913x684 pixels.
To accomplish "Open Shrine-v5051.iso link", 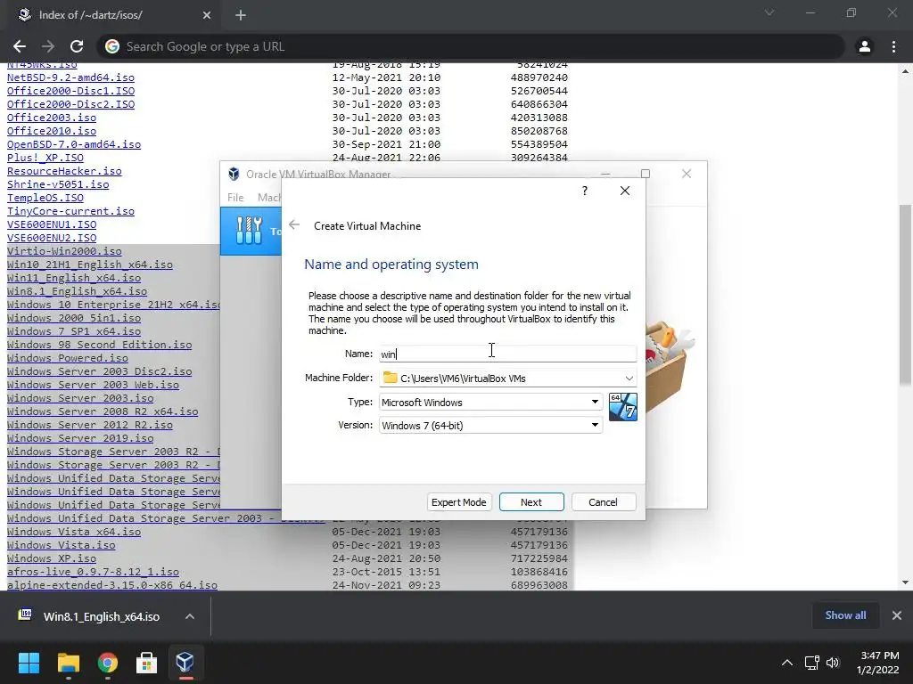I will 58,184.
